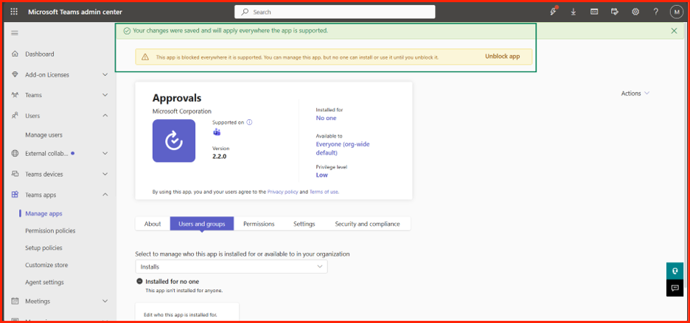Open the Terms of use link
Screen dimensions: 690x323
[x=324, y=192]
